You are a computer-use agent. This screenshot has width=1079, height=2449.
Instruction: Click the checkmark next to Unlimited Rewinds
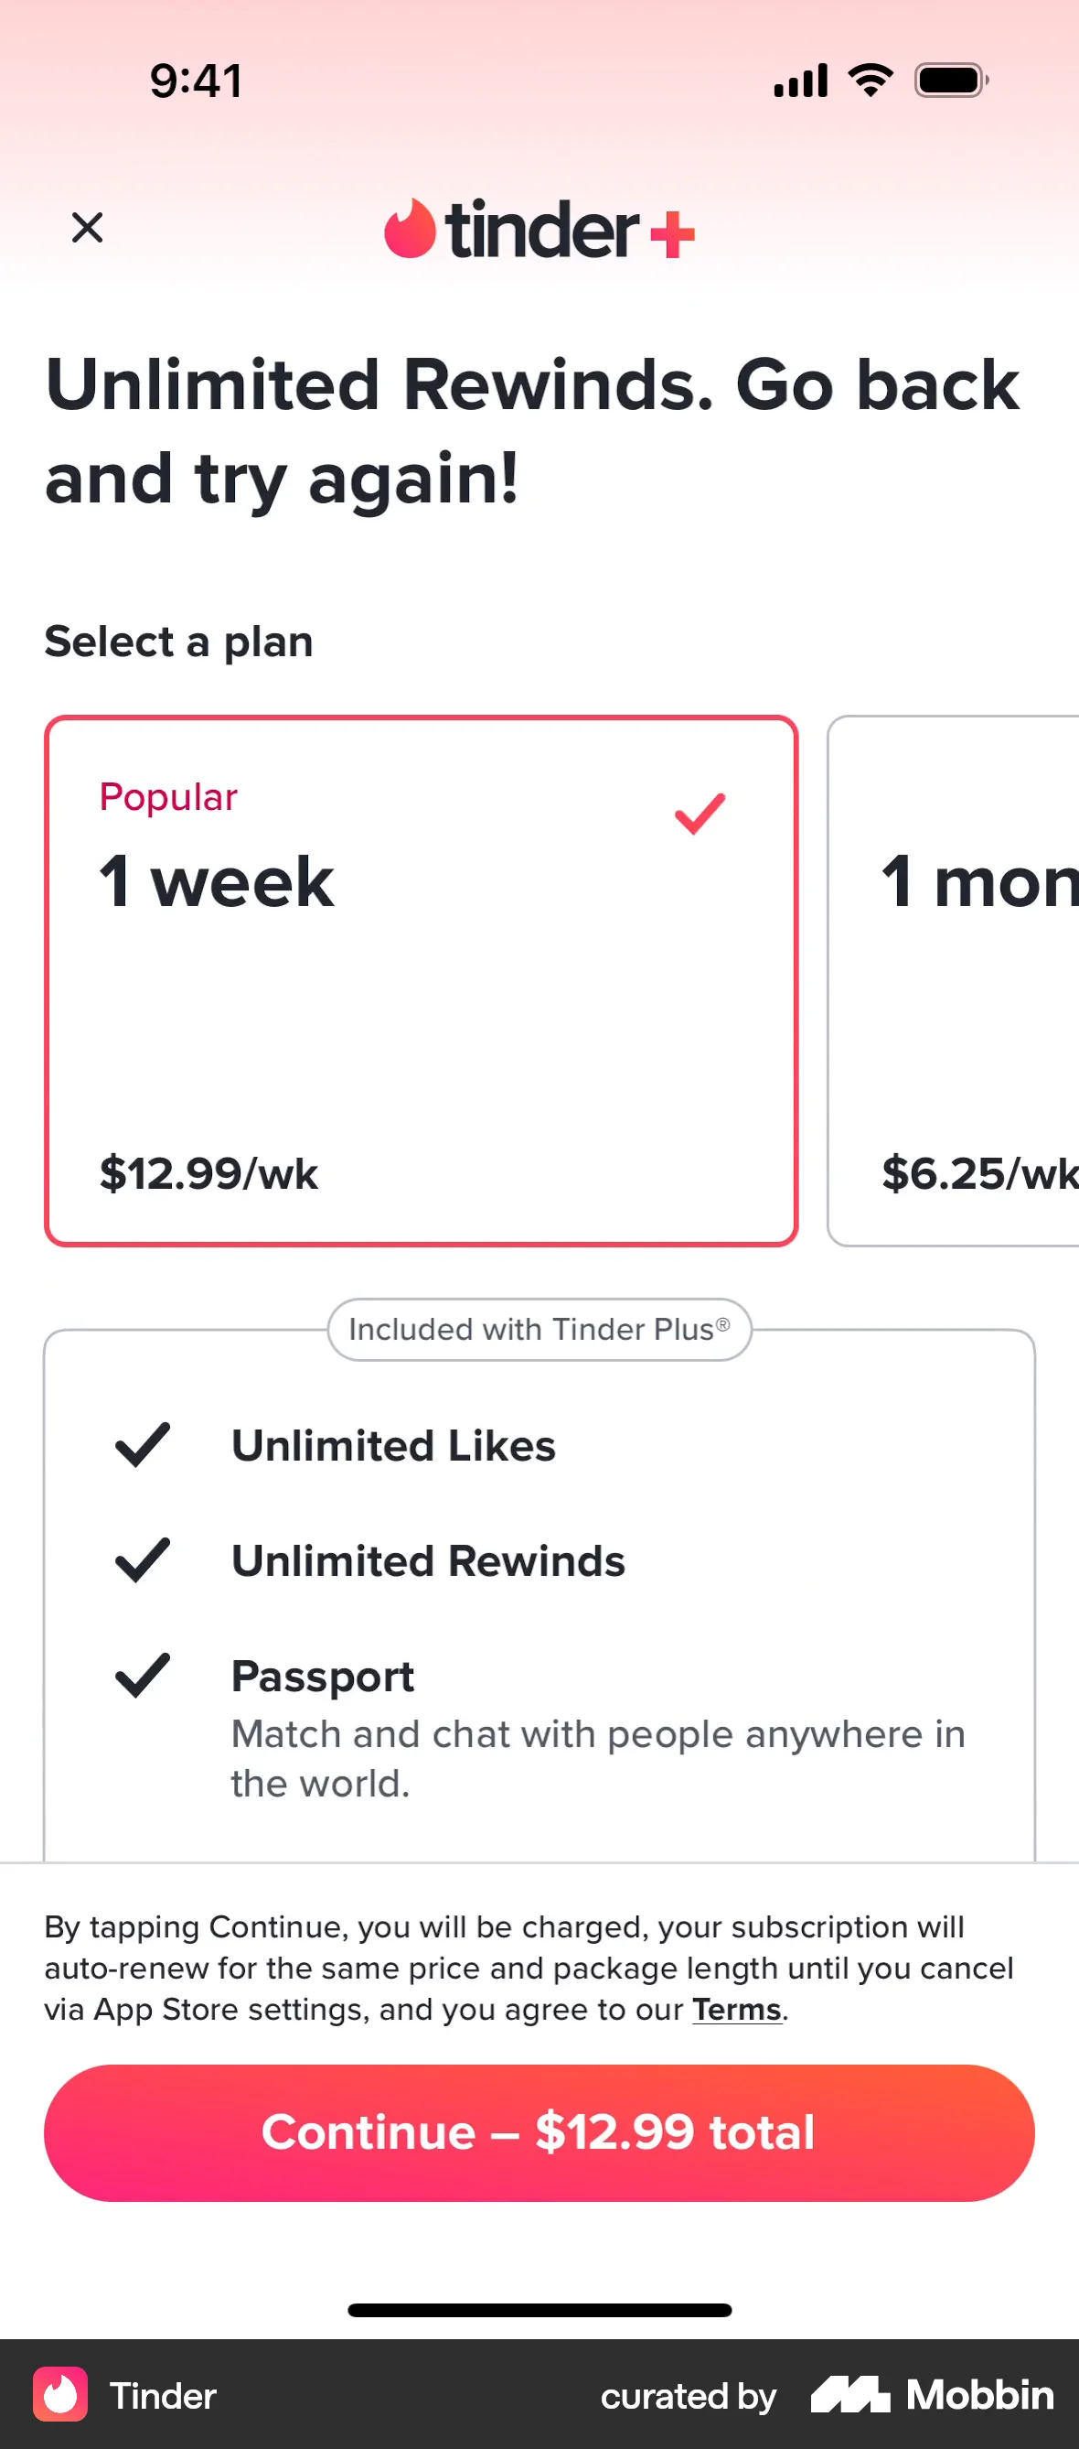point(143,1559)
